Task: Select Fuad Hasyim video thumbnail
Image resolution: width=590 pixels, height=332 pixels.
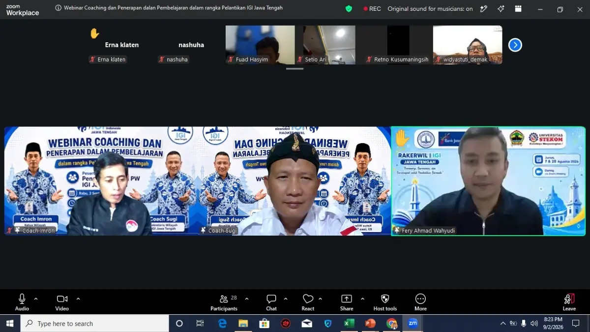Action: (260, 45)
